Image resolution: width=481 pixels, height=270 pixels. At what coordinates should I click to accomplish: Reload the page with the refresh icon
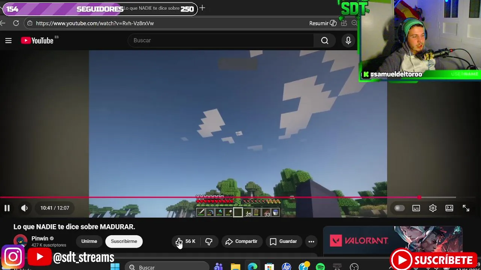(16, 23)
